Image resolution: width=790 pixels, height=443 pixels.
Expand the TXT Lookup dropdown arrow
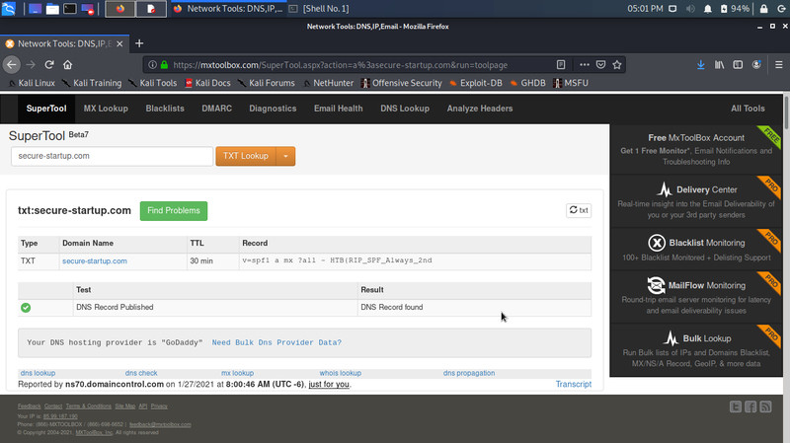[x=285, y=156]
